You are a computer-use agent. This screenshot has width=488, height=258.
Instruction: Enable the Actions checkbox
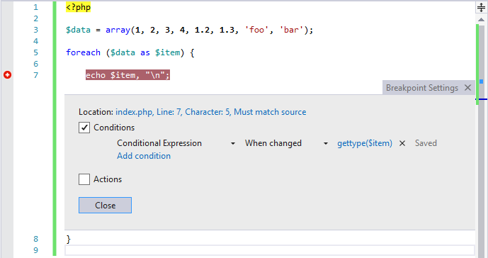pos(84,179)
